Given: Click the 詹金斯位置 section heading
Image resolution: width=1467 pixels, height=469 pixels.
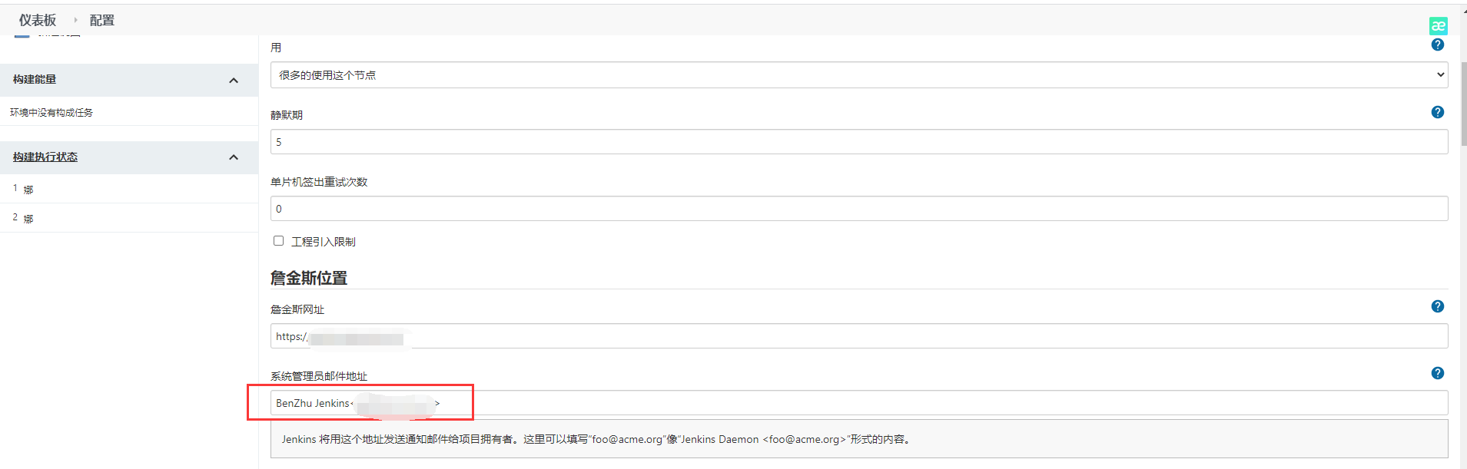Looking at the screenshot, I should 309,278.
